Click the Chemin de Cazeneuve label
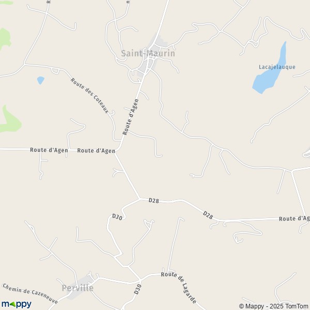The width and height of the screenshot is (310, 310). [30, 293]
